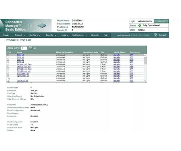The height and width of the screenshot is (151, 181).
Task: Open the port name link in row 6
Action: point(24,69)
